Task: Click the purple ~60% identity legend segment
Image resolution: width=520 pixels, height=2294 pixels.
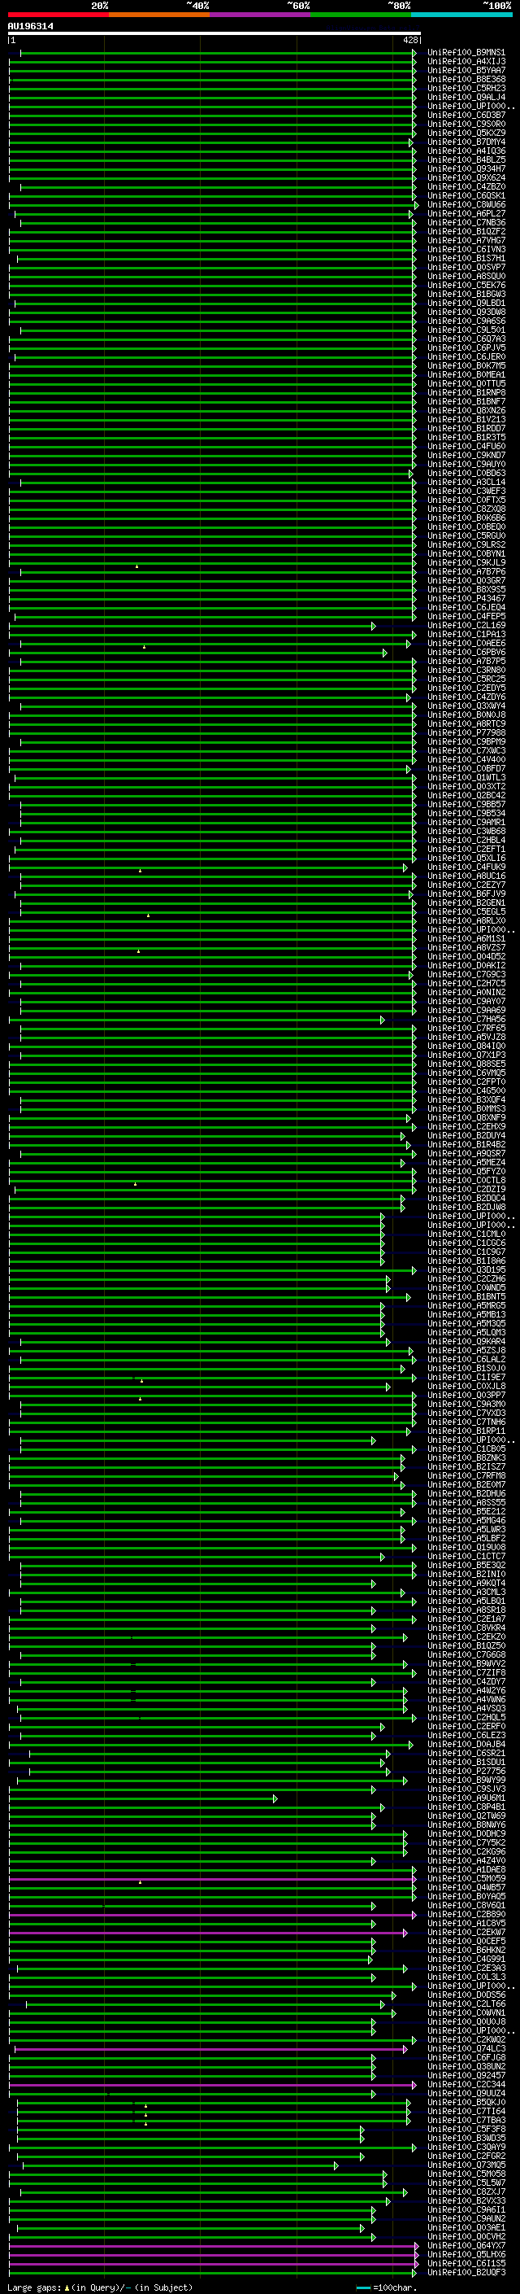Action: (x=261, y=15)
